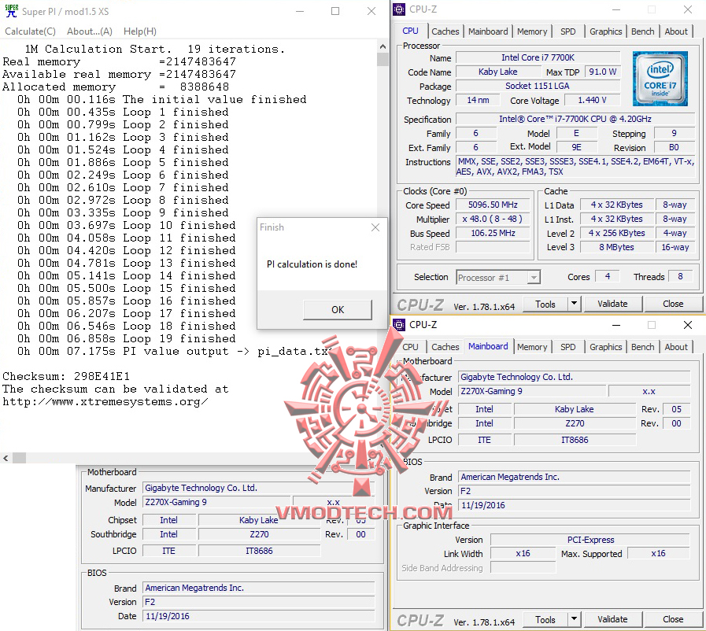
Task: Click the Core Voltage value 1.440 V
Action: [592, 100]
